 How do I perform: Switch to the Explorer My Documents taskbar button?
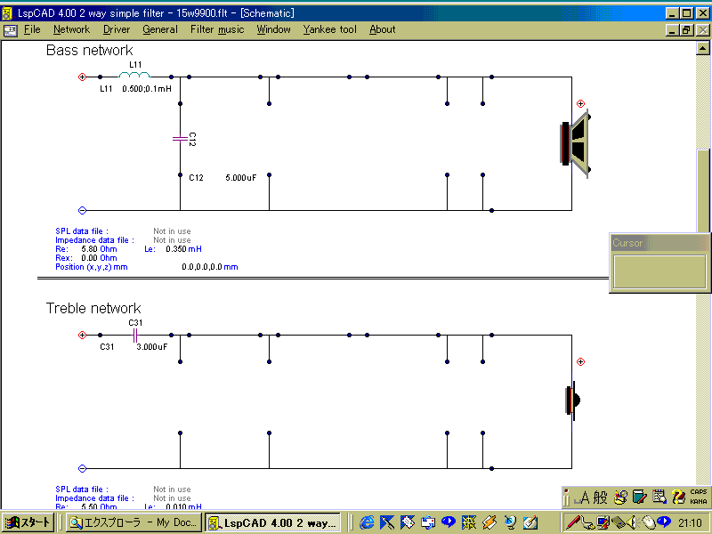[x=133, y=522]
